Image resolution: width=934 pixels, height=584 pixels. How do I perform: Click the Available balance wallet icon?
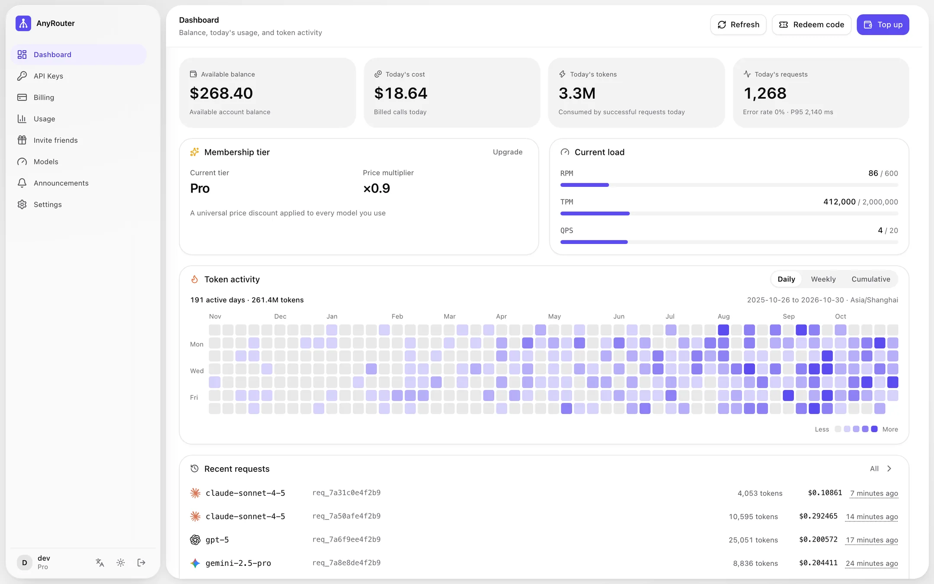pyautogui.click(x=193, y=74)
